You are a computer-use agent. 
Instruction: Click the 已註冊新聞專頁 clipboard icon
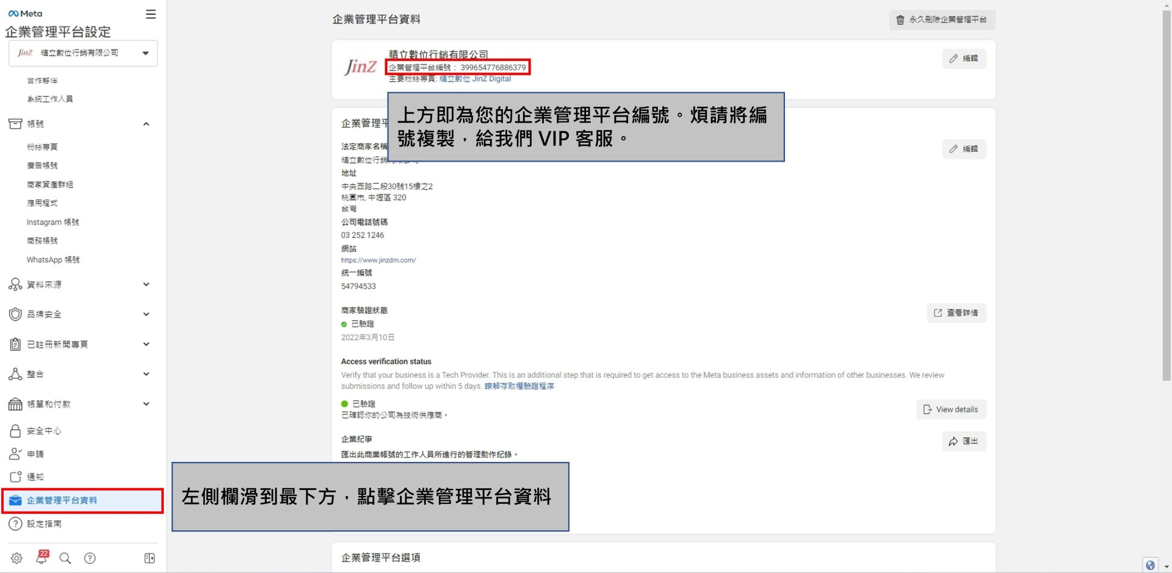pos(15,344)
